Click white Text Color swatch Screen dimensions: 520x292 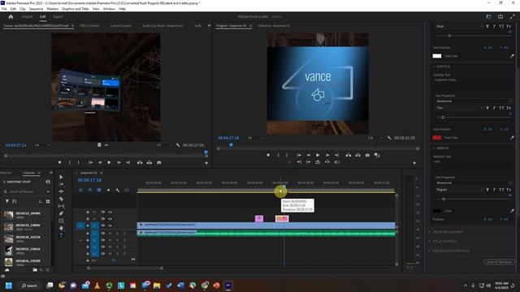point(437,56)
